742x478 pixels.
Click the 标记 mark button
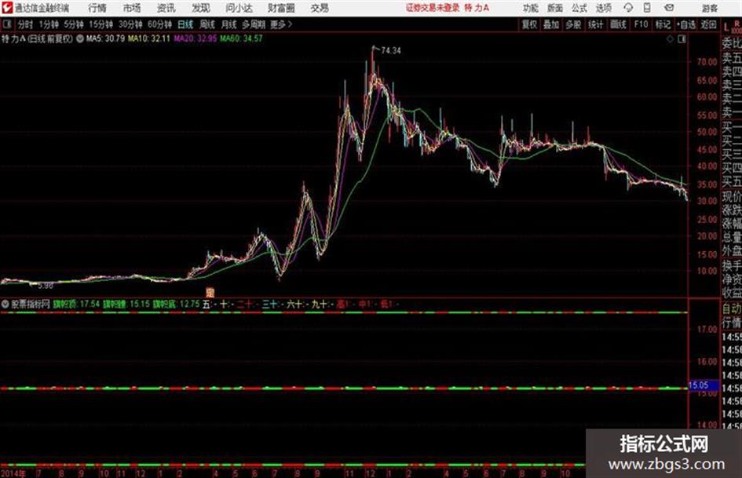tap(663, 24)
